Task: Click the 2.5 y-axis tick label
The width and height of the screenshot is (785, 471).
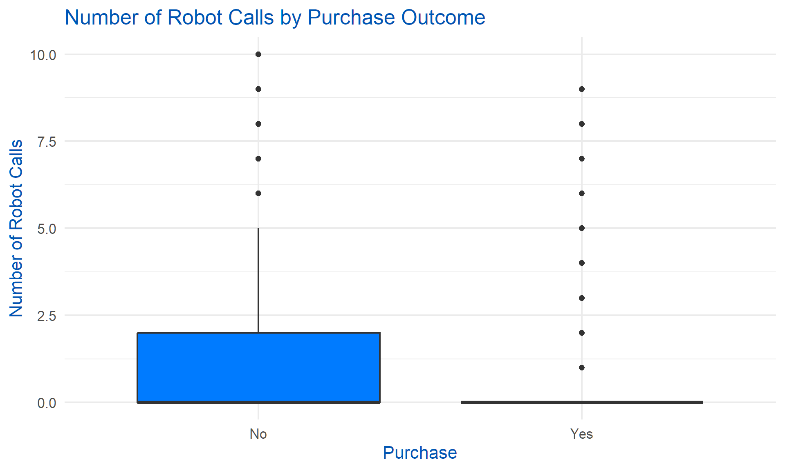Action: (x=46, y=316)
